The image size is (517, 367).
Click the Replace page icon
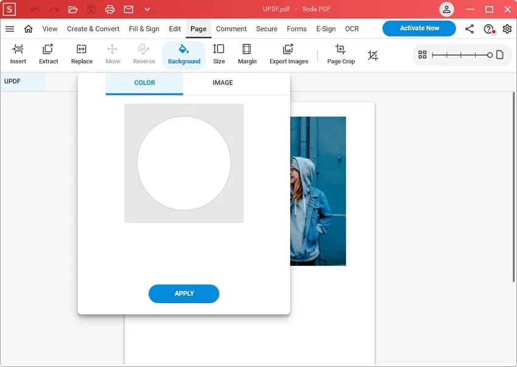82,54
